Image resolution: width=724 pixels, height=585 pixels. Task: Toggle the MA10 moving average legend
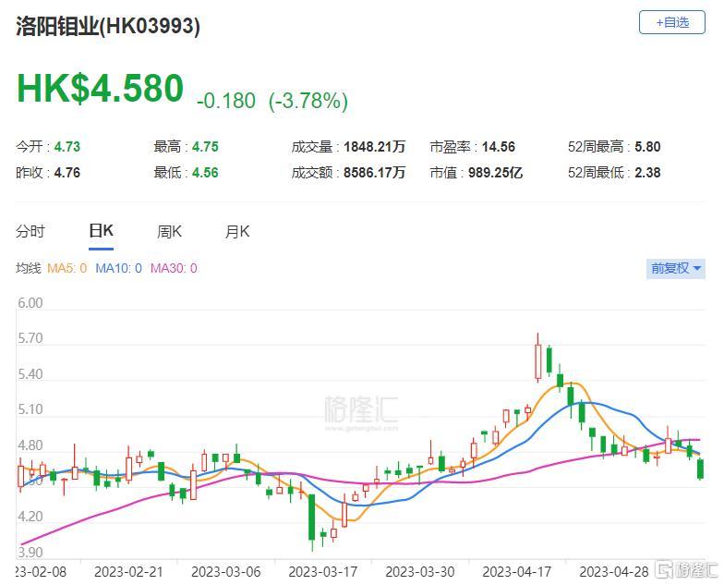[x=118, y=268]
